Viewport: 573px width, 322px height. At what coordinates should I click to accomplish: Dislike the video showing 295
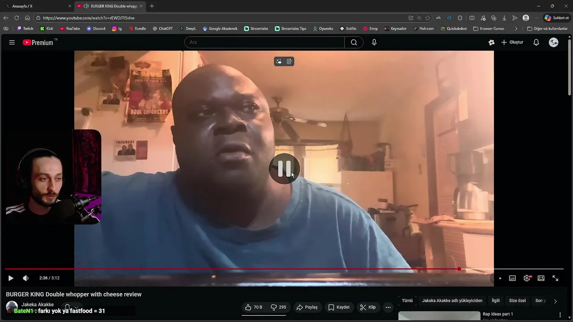tap(278, 307)
